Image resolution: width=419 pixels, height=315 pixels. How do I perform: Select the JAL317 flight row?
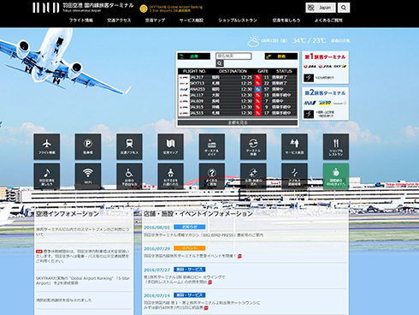point(238,77)
